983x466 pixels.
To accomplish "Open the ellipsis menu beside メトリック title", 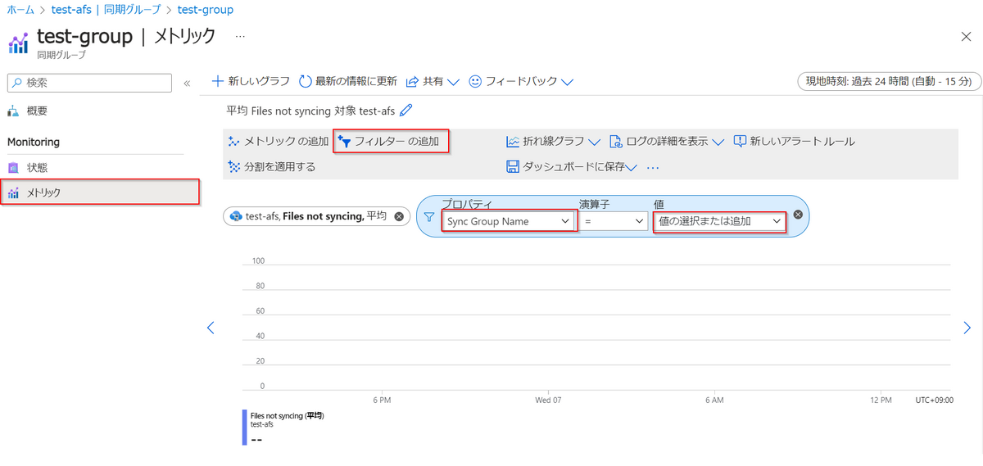I will coord(240,37).
